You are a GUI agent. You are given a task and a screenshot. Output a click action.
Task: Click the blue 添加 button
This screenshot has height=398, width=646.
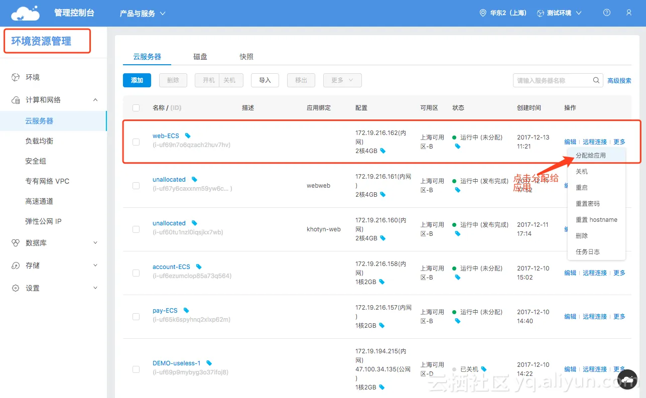click(x=137, y=80)
